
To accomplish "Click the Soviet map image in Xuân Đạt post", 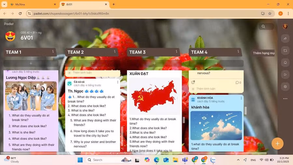I will [x=154, y=96].
